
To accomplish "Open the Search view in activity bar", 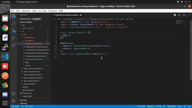I will point(13,23).
